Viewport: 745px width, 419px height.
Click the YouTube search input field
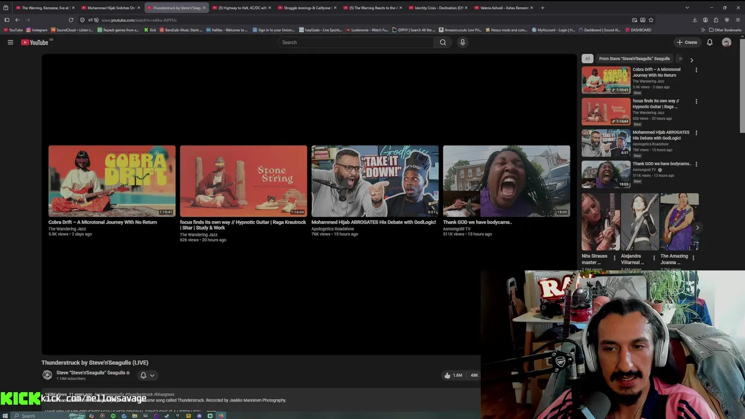coord(355,42)
